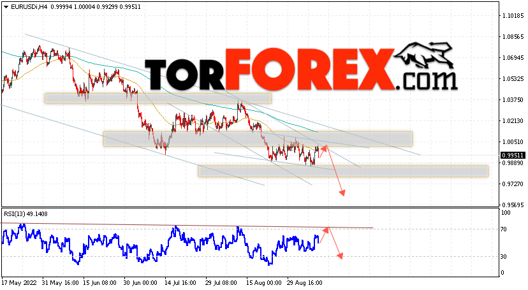Click the RSI 30 level label

tap(503, 257)
